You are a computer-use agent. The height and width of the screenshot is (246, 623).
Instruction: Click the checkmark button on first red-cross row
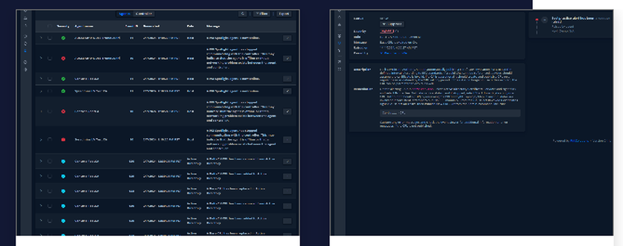pyautogui.click(x=287, y=58)
